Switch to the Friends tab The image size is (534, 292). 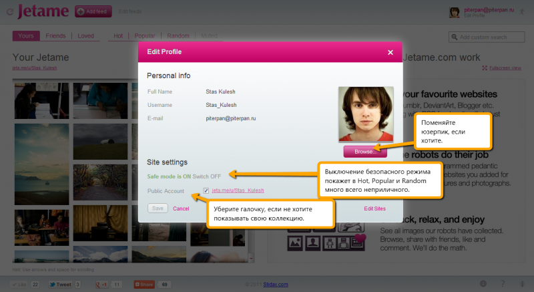point(55,36)
